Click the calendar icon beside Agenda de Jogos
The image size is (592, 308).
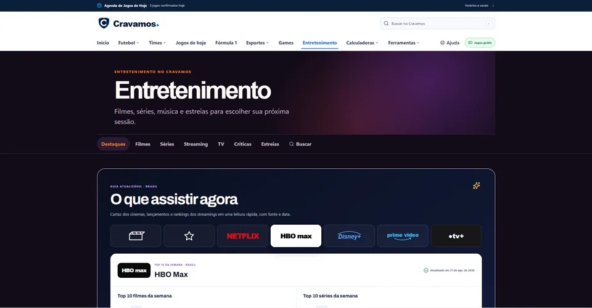99,6
